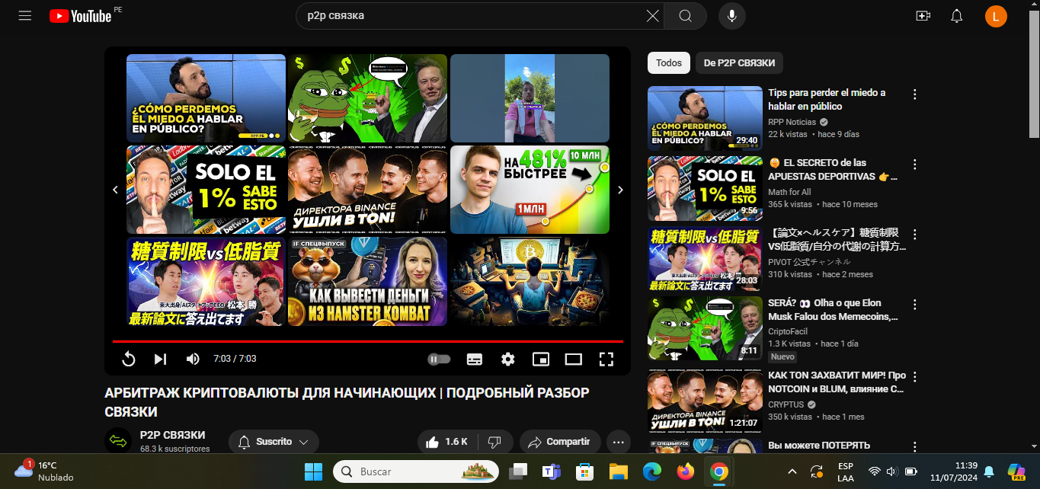1040x489 pixels.
Task: Like the video with thumbs up
Action: (446, 442)
